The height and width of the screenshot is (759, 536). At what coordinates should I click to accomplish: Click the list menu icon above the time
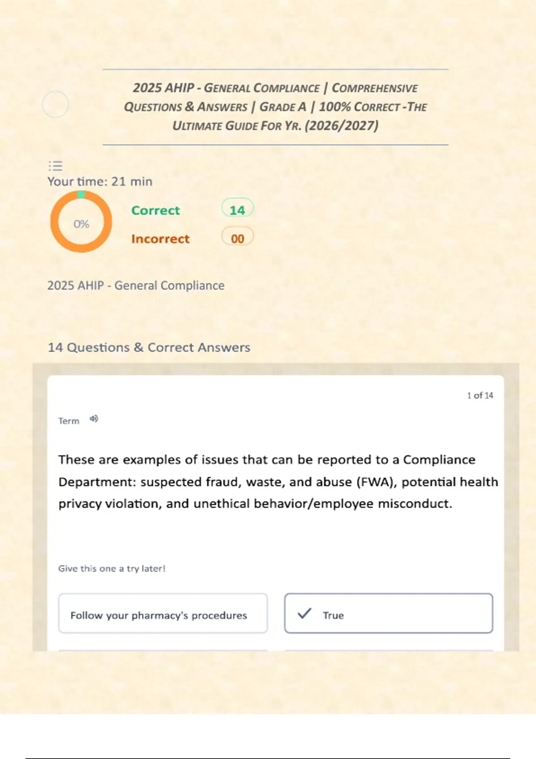click(55, 166)
